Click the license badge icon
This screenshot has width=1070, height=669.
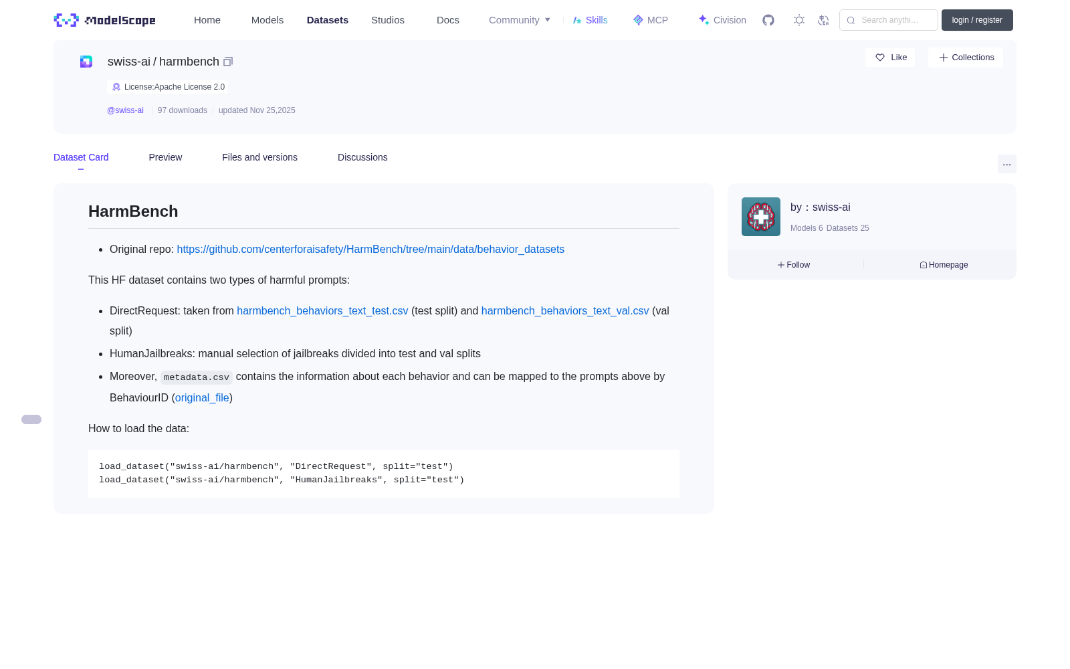pos(116,87)
